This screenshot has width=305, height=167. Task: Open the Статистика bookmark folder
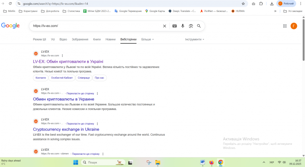71,11
